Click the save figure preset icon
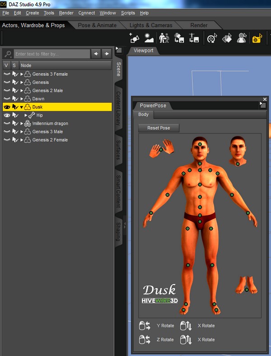This screenshot has width=271, height=356. [x=194, y=38]
